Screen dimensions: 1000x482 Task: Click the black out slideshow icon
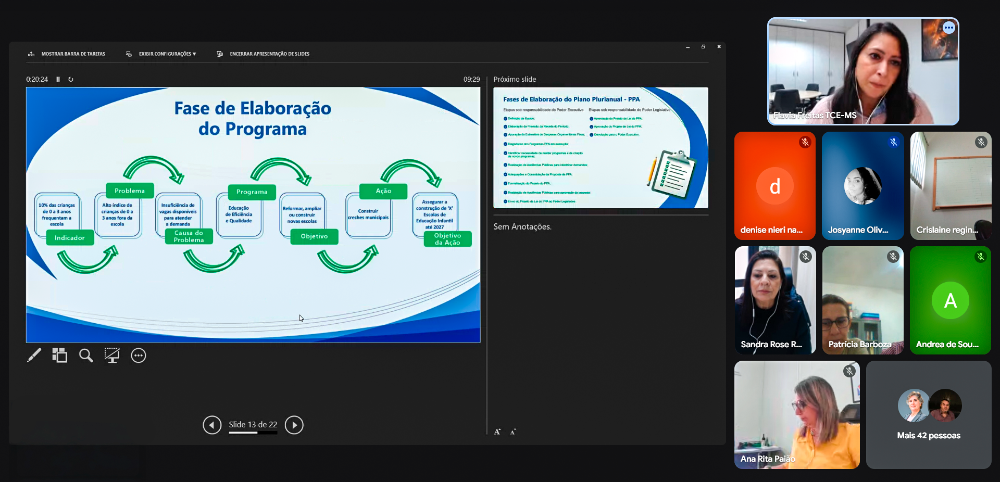tap(112, 356)
